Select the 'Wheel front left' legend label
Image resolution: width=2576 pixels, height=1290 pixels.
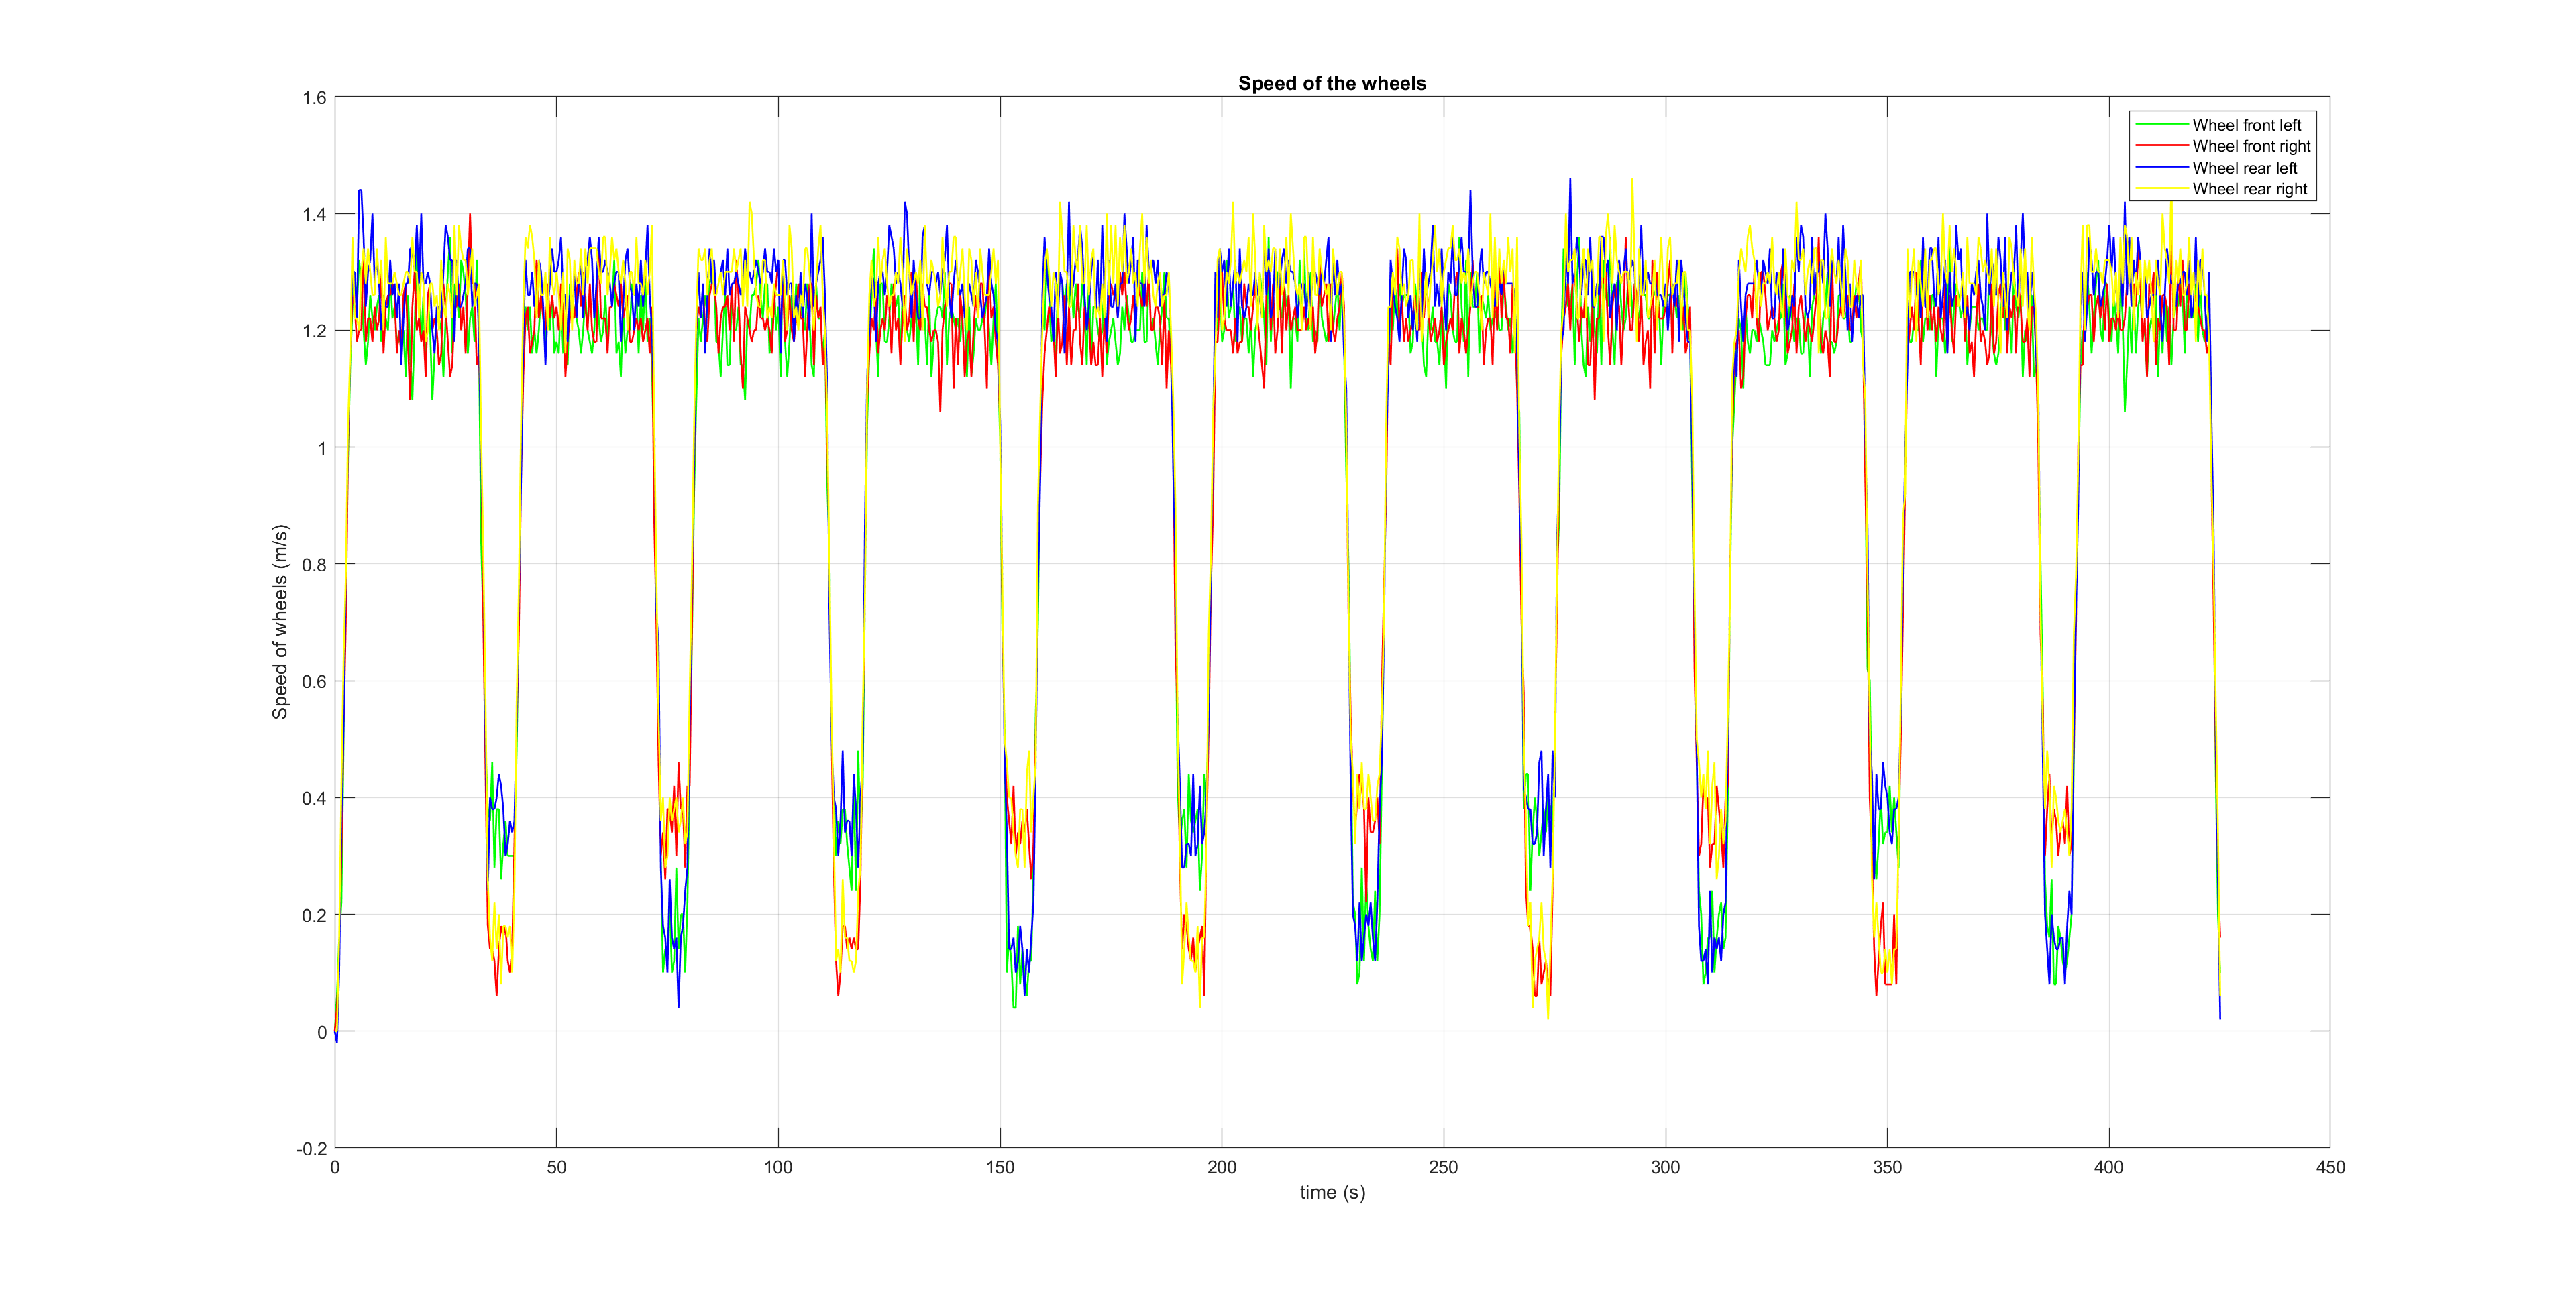coord(2246,125)
